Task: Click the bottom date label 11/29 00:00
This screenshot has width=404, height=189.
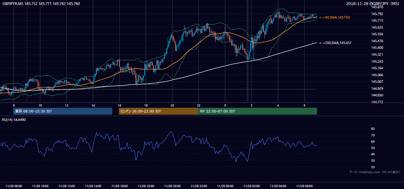Action: tap(225, 186)
